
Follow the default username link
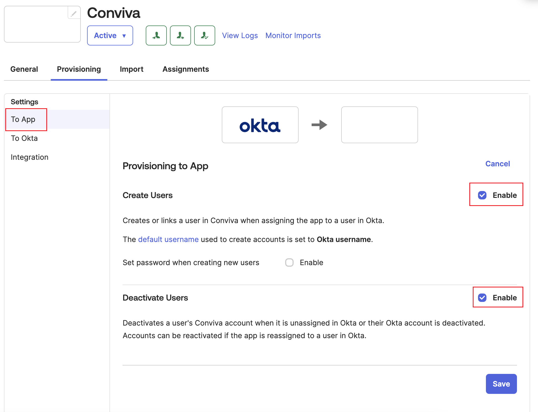click(x=168, y=239)
